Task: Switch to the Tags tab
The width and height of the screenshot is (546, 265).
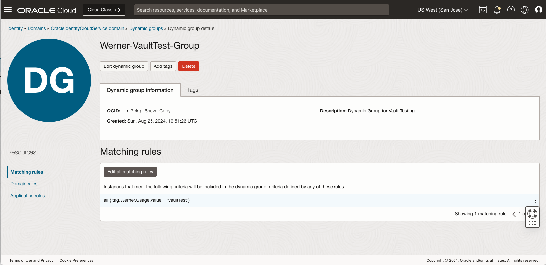Action: [x=192, y=90]
